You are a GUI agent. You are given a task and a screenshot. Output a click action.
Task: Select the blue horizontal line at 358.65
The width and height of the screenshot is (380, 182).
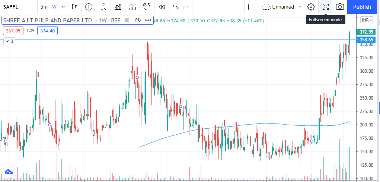pyautogui.click(x=178, y=40)
